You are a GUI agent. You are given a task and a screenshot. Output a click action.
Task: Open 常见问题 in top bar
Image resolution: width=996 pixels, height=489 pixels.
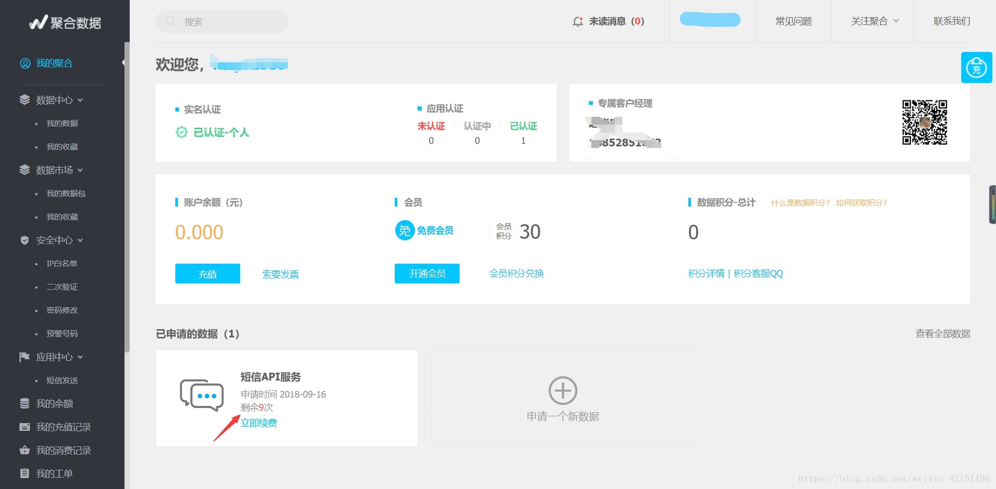tap(794, 21)
